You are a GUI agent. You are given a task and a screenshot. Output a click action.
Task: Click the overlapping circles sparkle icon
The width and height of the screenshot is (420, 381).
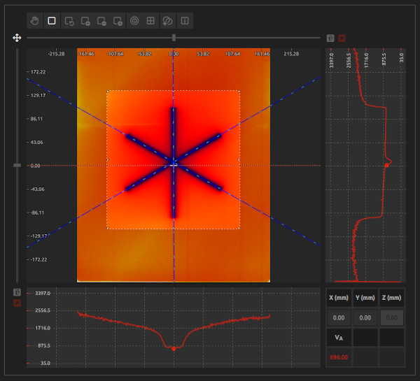[x=168, y=21]
